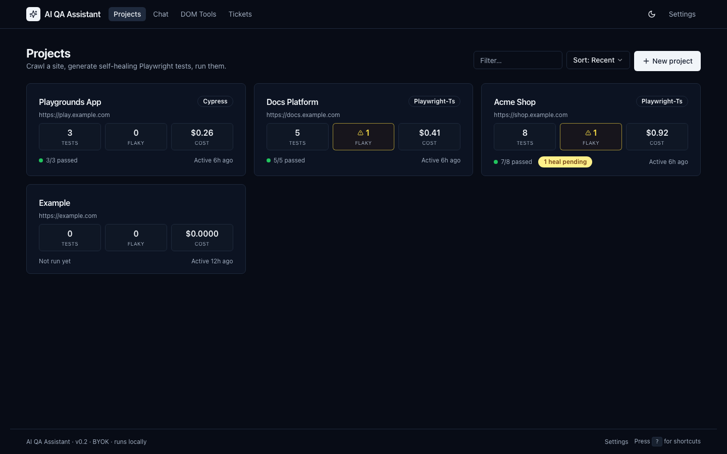Screen dimensions: 727x454
Task: Open the Playgrounds App project card title
Action: pyautogui.click(x=70, y=102)
